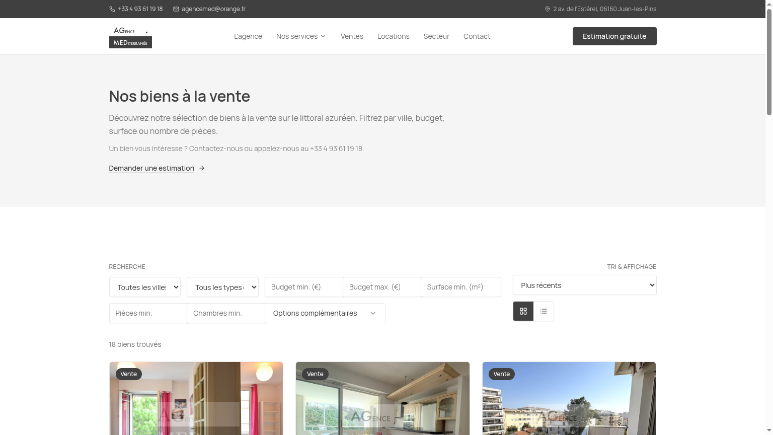This screenshot has width=773, height=435.
Task: Switch to grid view display
Action: pyautogui.click(x=523, y=311)
